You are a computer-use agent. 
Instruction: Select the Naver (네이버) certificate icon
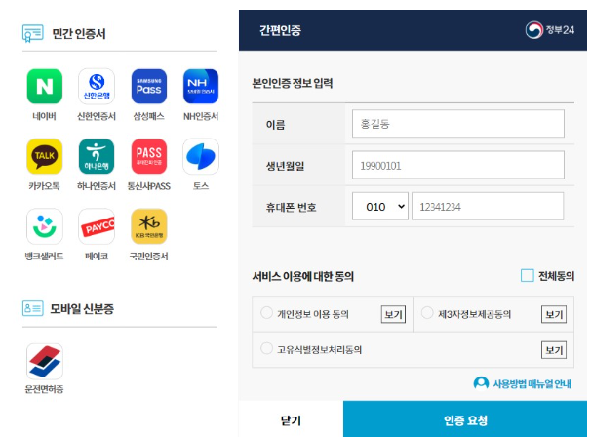pyautogui.click(x=45, y=87)
